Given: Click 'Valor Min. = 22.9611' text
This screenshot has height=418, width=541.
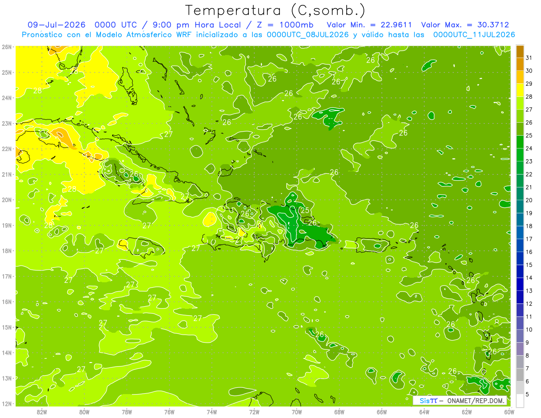Looking at the screenshot, I should pyautogui.click(x=369, y=25).
